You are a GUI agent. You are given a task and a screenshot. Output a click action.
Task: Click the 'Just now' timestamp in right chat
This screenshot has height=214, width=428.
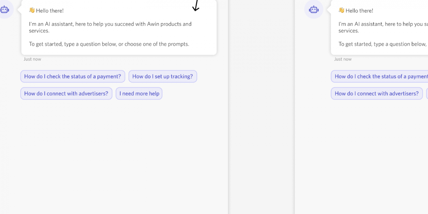coord(343,59)
